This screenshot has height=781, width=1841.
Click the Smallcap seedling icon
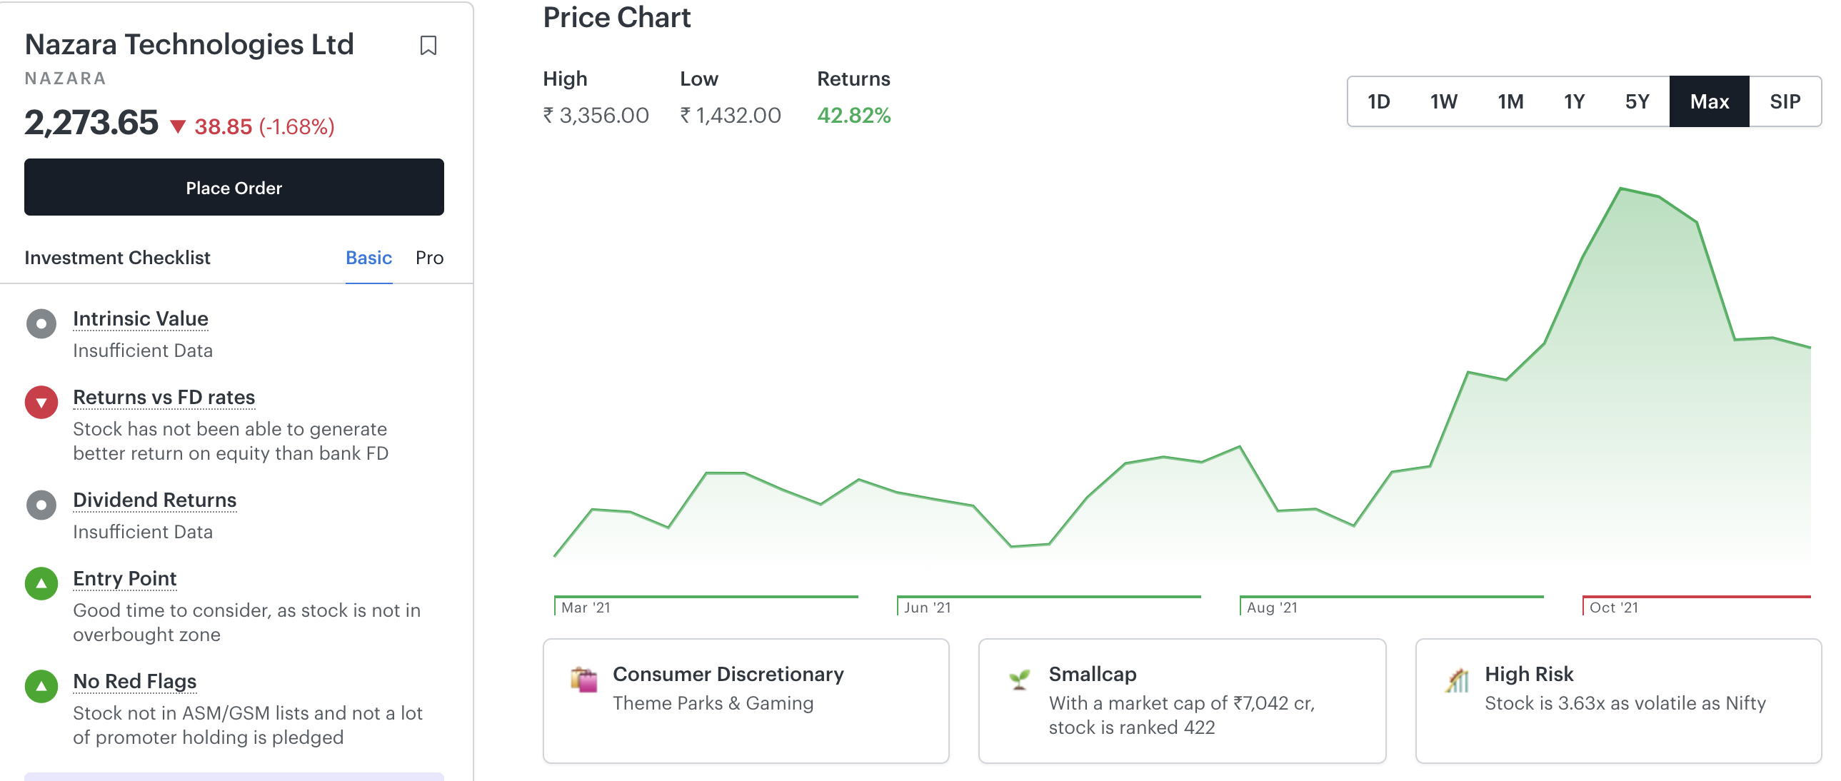point(1020,680)
